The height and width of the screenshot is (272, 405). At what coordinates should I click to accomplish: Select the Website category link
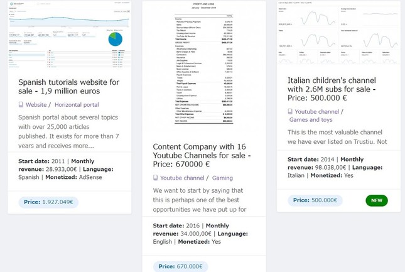36,105
